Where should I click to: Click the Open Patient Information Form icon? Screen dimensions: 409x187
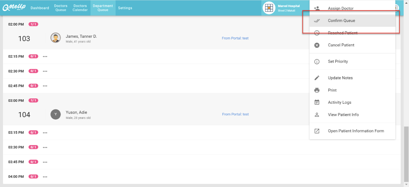(317, 131)
